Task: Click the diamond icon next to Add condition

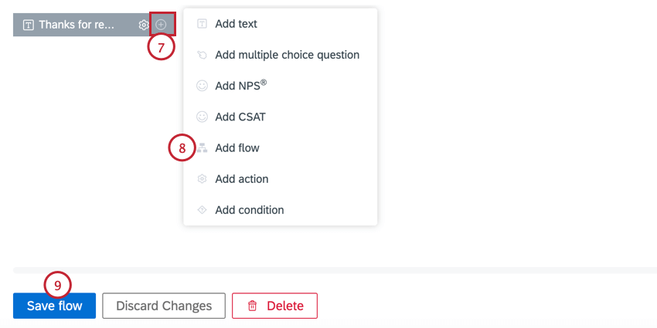Action: pyautogui.click(x=202, y=210)
